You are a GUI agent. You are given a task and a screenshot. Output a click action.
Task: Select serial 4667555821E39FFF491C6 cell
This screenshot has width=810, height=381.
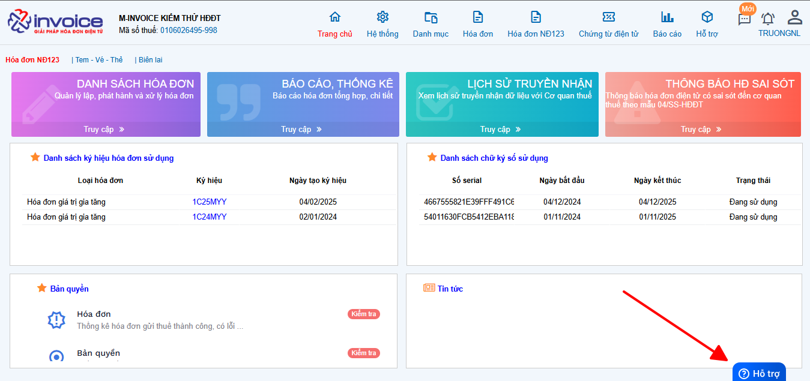tap(469, 202)
